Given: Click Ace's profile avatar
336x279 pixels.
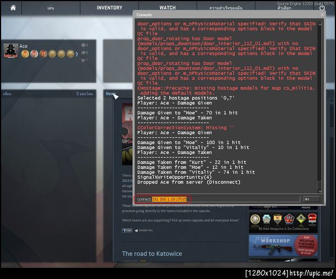Looking at the screenshot, I should point(11,50).
